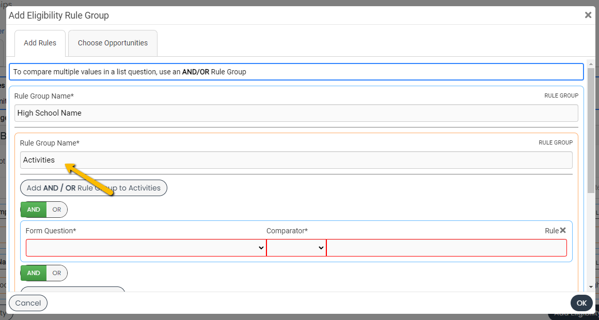
Task: Focus the Activities rule group name field
Action: 296,160
